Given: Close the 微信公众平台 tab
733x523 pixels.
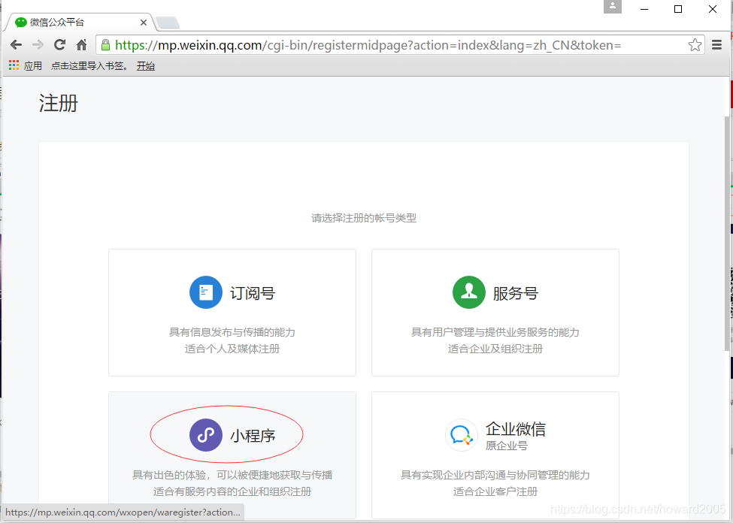Looking at the screenshot, I should pyautogui.click(x=144, y=23).
